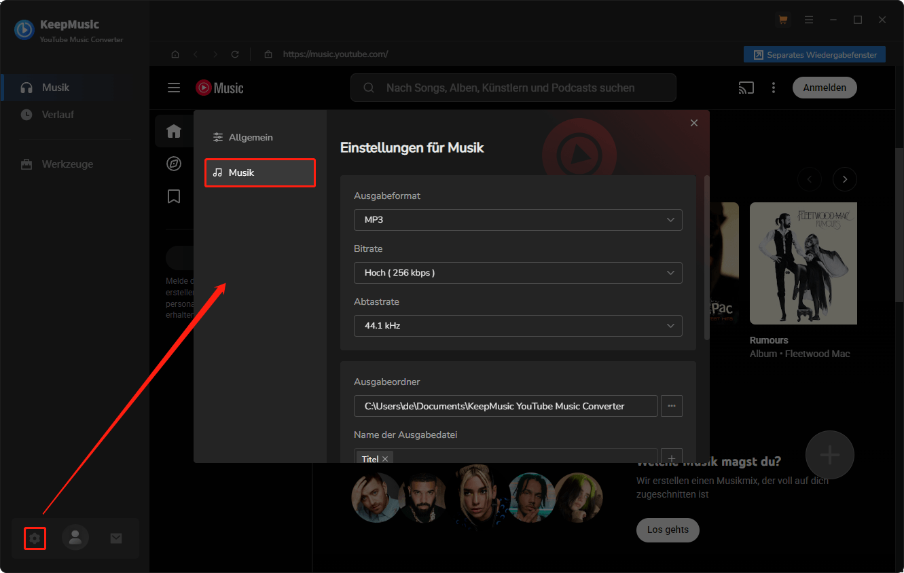Open the Verlauf (history) panel

click(58, 114)
